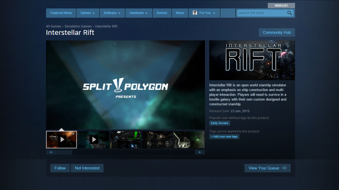This screenshot has height=190, width=339.
Task: Click the For You avatar icon
Action: (195, 13)
